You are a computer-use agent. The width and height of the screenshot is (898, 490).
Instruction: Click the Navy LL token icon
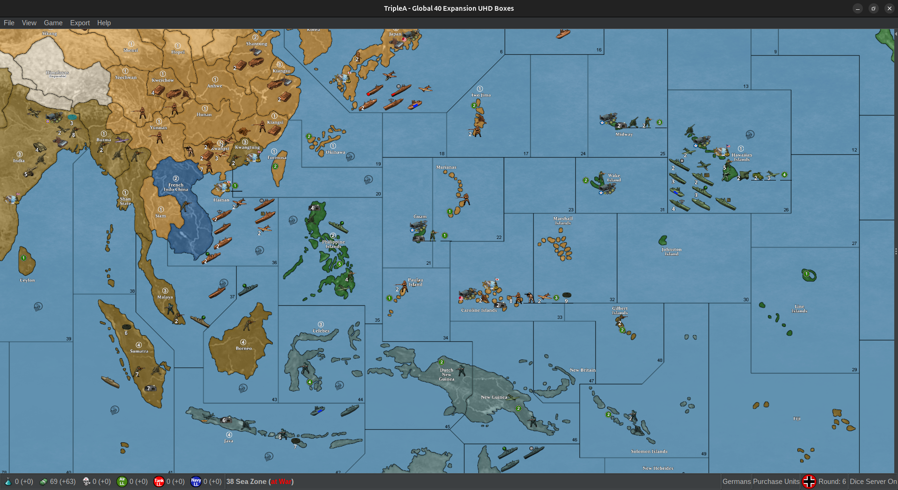pyautogui.click(x=196, y=482)
